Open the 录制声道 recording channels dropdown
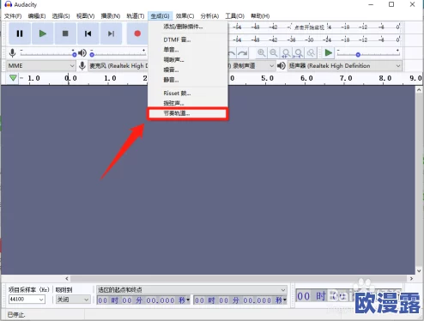The image size is (424, 321). point(251,66)
